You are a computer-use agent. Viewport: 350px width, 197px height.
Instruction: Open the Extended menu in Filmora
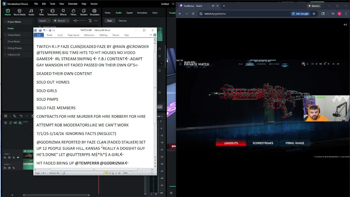click(x=73, y=4)
